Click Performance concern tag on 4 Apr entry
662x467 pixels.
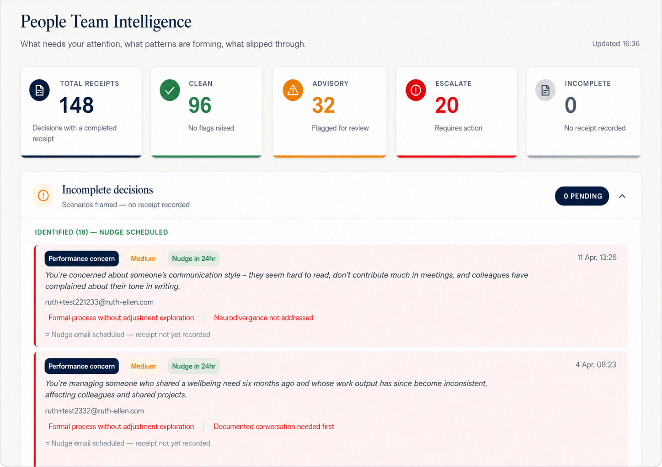(82, 366)
